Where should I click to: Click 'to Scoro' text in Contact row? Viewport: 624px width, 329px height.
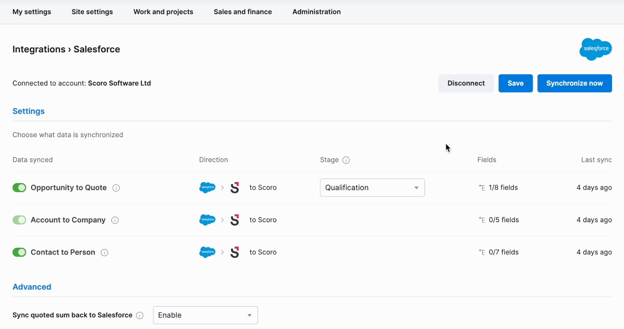(263, 252)
